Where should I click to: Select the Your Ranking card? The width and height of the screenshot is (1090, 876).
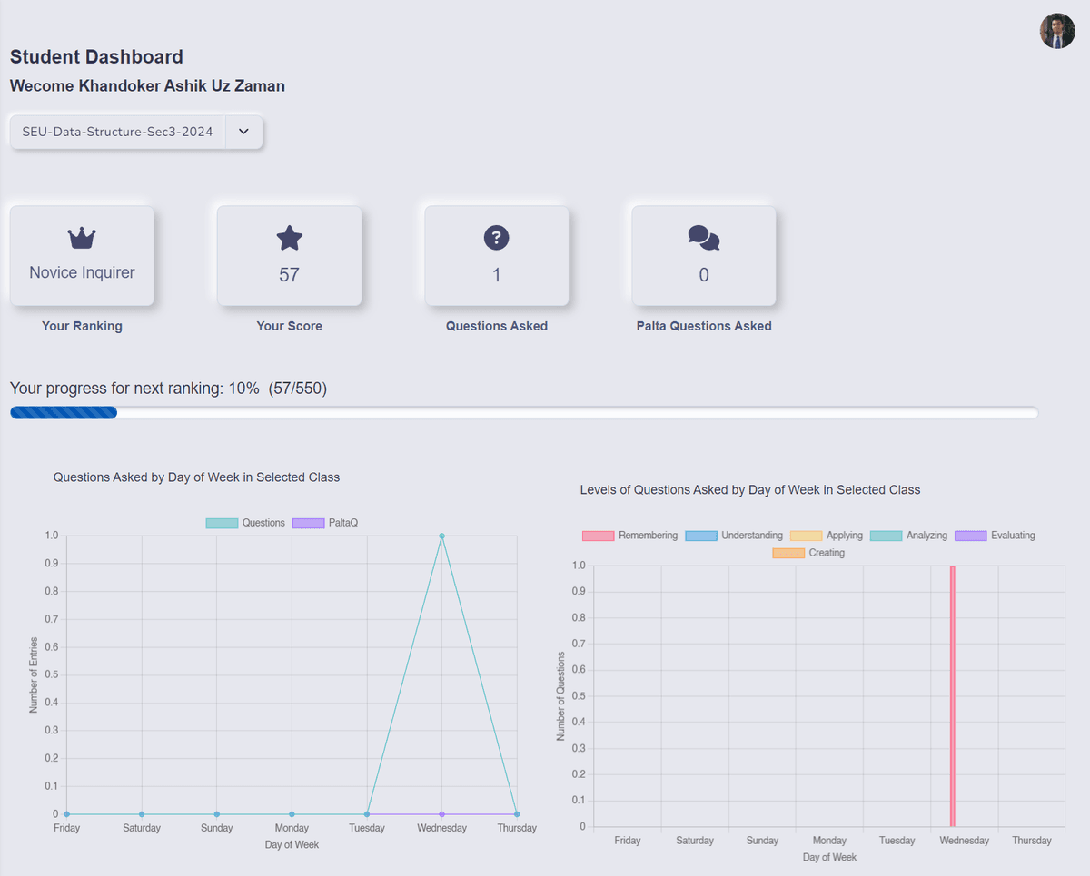coord(82,255)
